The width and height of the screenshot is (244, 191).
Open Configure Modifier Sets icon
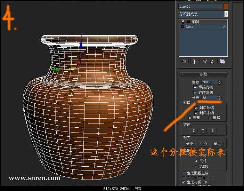222,62
